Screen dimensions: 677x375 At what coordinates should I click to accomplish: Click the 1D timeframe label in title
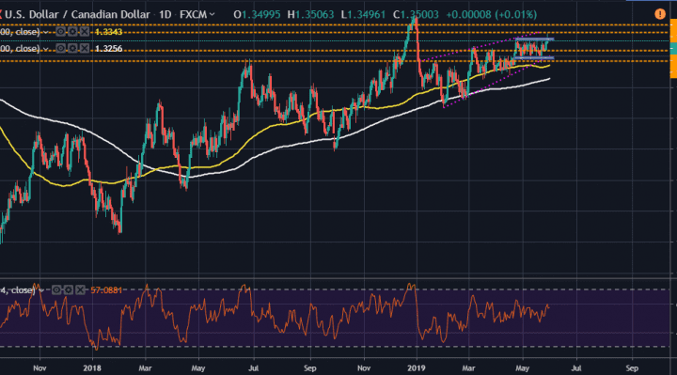(165, 14)
